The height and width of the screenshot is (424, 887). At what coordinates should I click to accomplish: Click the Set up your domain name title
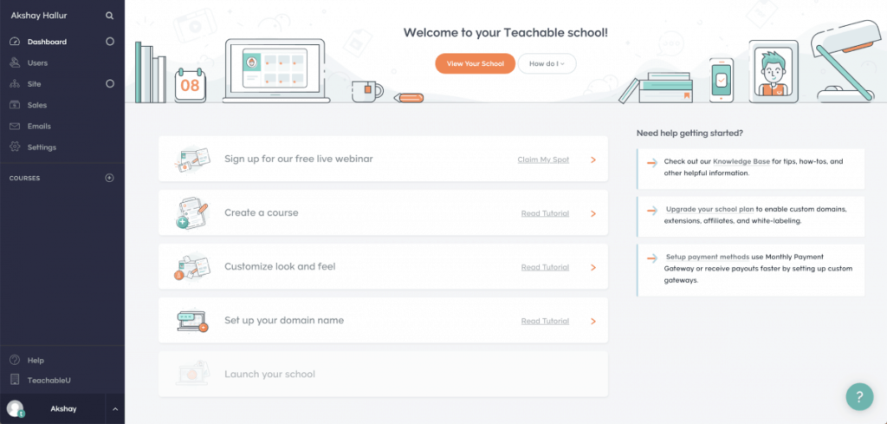[x=284, y=320]
